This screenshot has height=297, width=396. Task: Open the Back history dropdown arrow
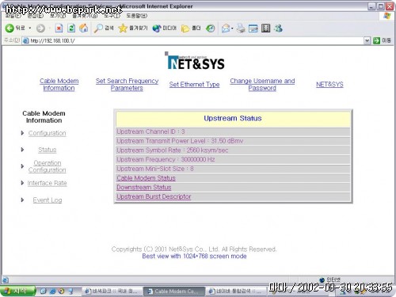click(x=30, y=28)
